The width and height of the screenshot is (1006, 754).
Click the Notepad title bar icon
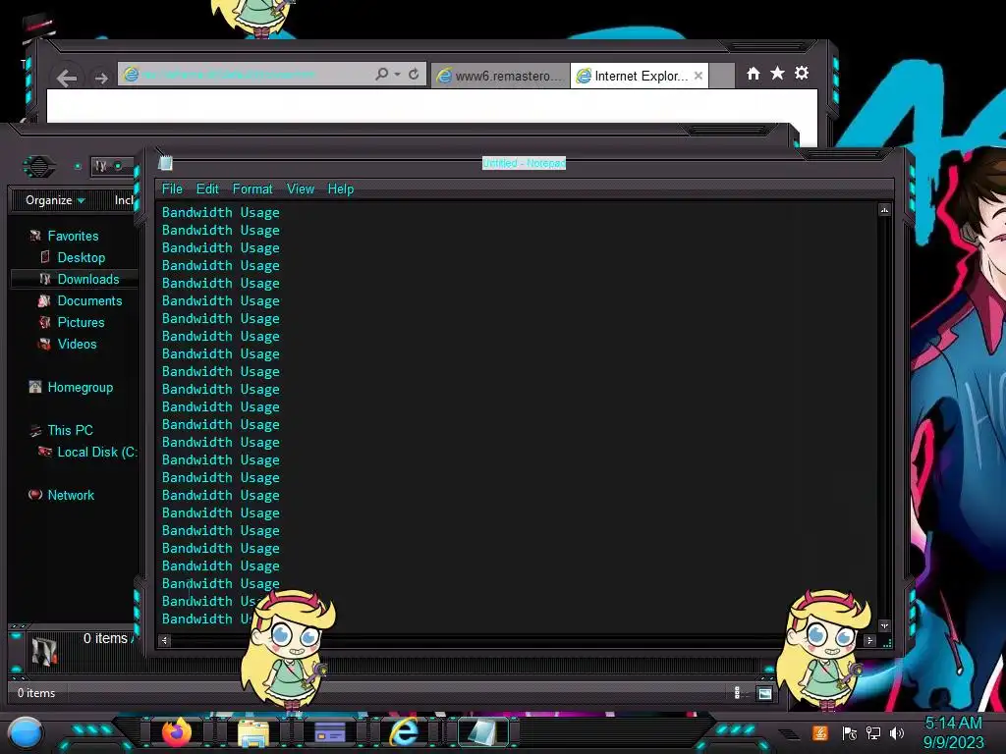[x=165, y=163]
